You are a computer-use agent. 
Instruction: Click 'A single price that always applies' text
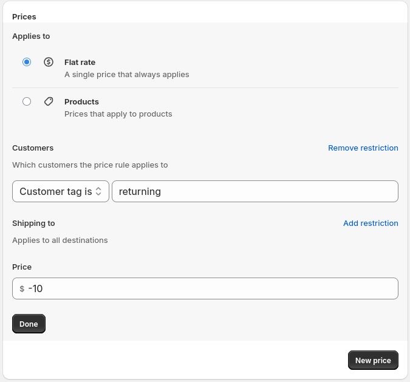[x=126, y=74]
